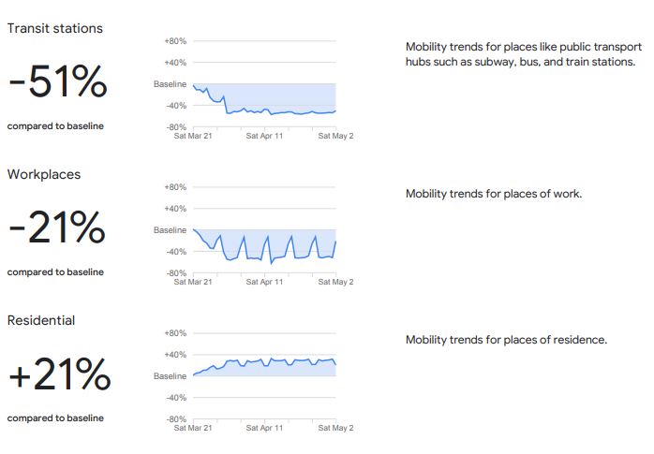This screenshot has width=654, height=454.
Task: Click the Workplaces heading
Action: tap(44, 174)
